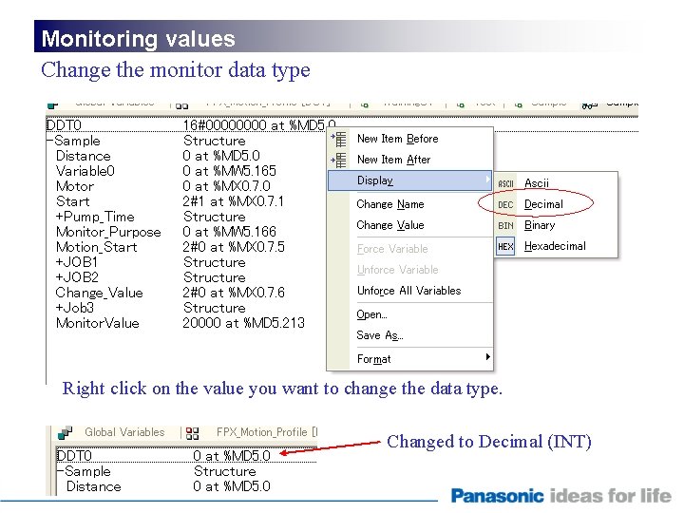684x513 pixels.
Task: Select the Motion_Start row
Action: 96,247
